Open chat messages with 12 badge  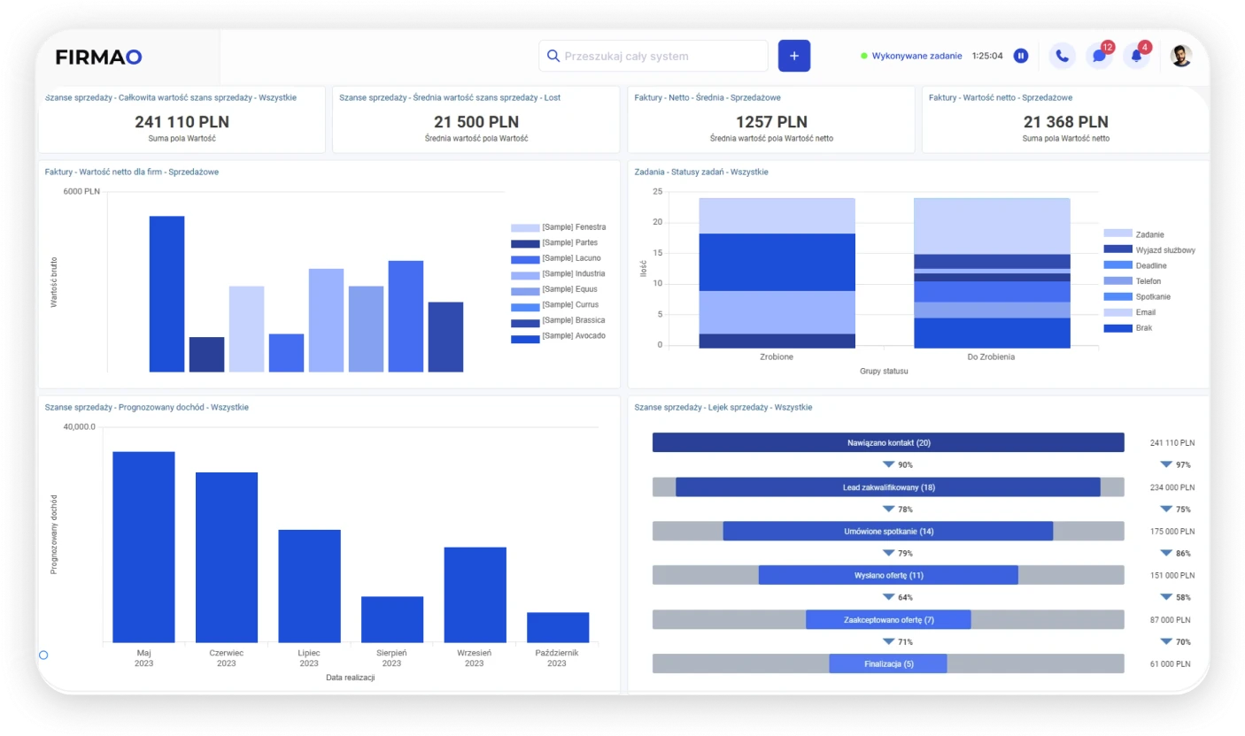click(1099, 56)
